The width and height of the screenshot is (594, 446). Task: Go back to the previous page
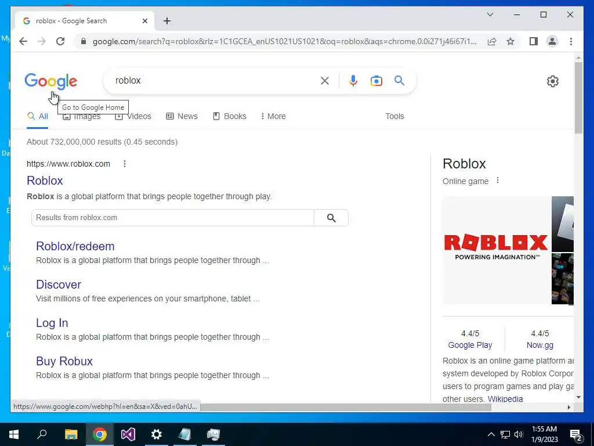[x=23, y=41]
